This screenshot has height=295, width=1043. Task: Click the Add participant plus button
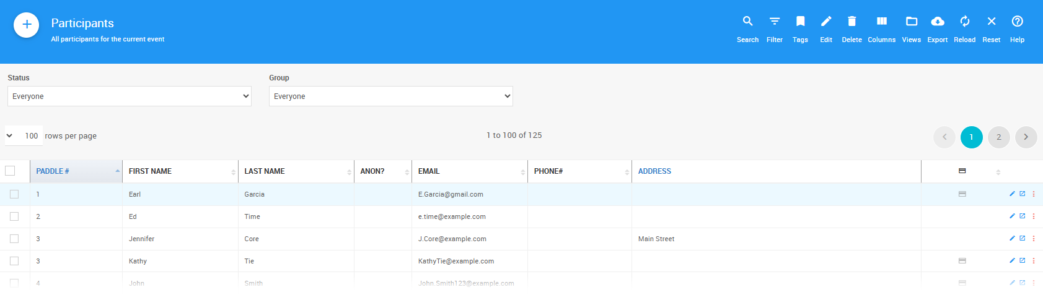pyautogui.click(x=26, y=25)
